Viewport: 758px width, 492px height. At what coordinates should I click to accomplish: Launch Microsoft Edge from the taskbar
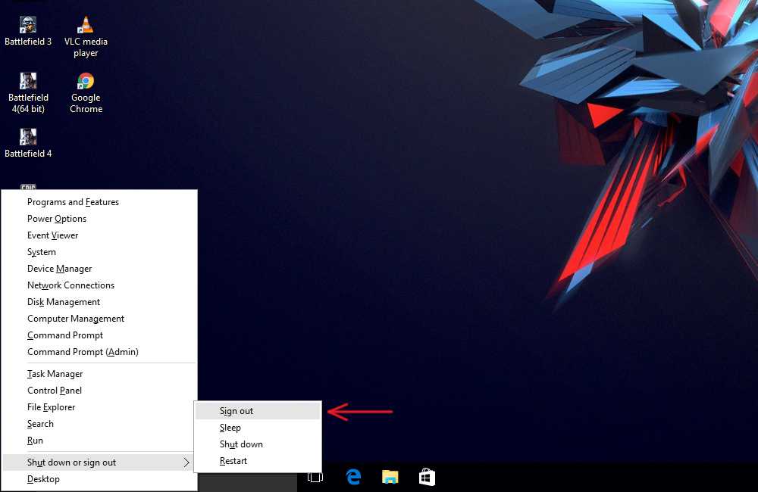tap(353, 478)
